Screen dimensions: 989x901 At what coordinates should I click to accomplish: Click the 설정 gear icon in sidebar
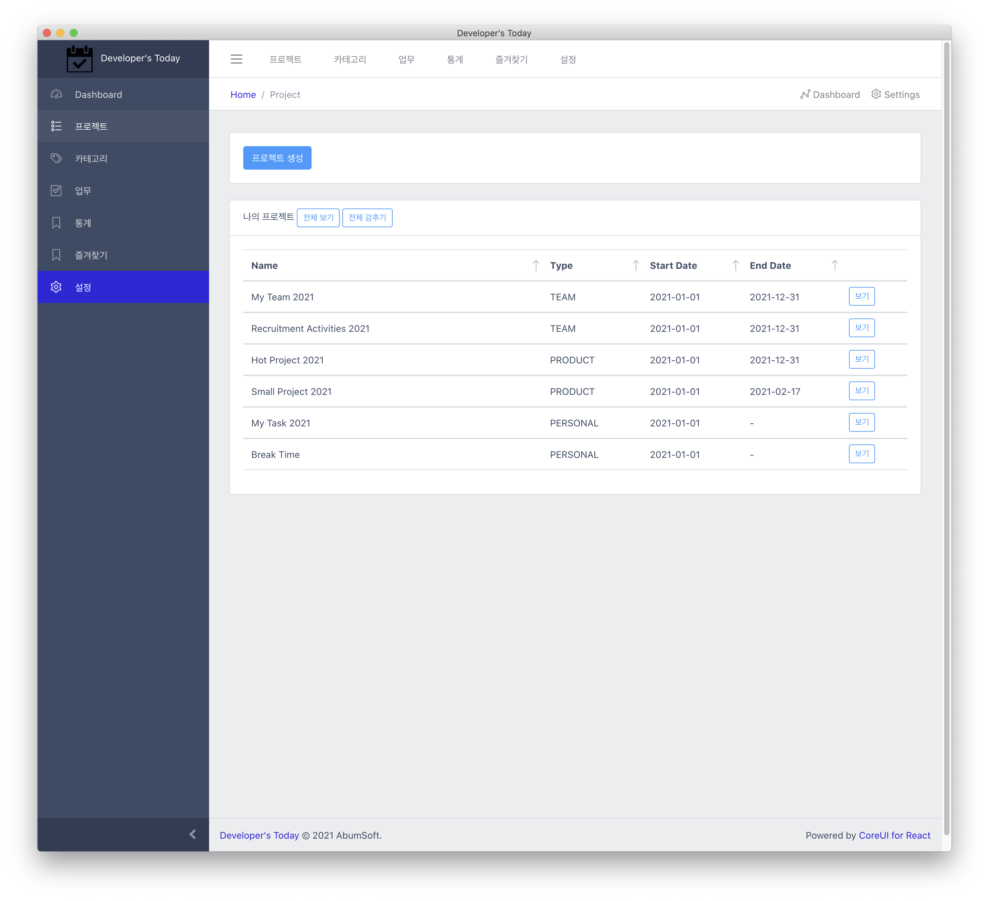56,287
